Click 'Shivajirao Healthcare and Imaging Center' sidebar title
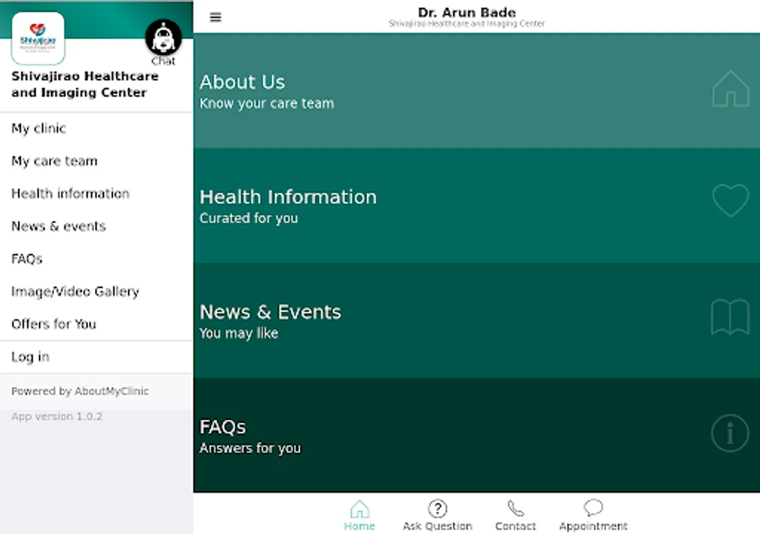 point(85,84)
